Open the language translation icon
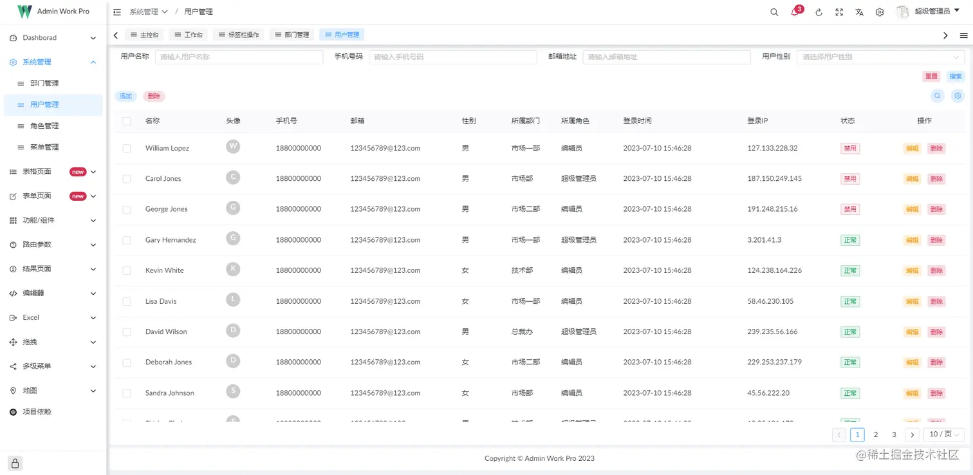This screenshot has height=475, width=973. 859,12
